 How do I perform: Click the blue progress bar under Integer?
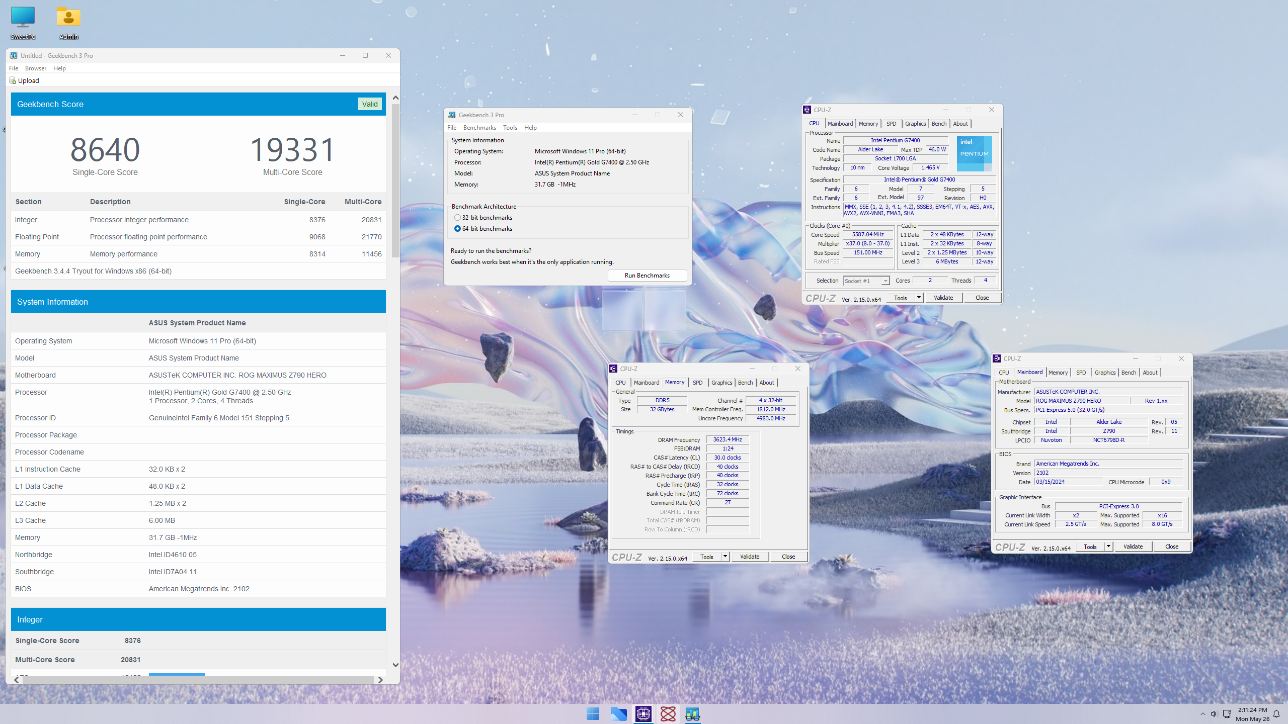click(x=177, y=674)
